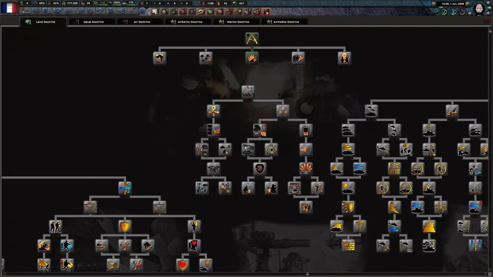Click the stability value 56%

click(x=42, y=3)
